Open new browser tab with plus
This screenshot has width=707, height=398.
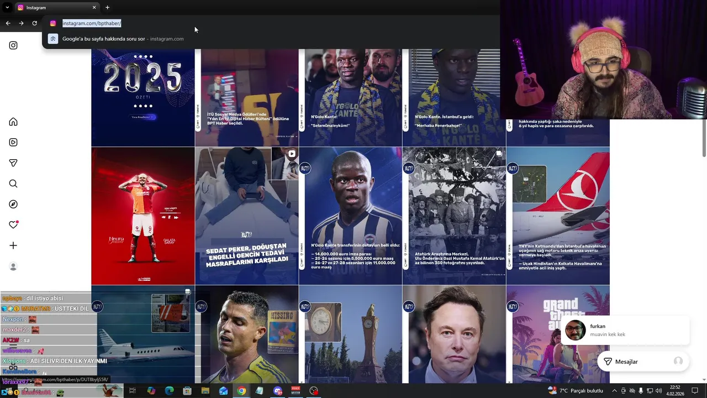pos(107,7)
